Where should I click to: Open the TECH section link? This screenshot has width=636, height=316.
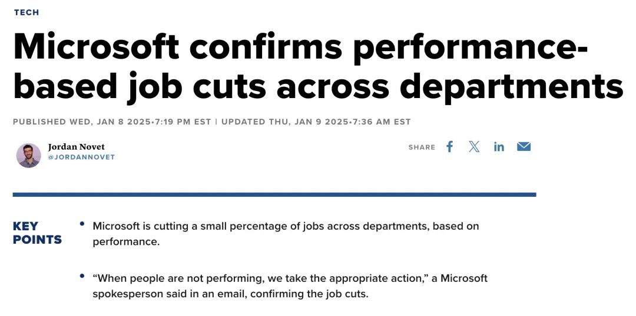26,12
